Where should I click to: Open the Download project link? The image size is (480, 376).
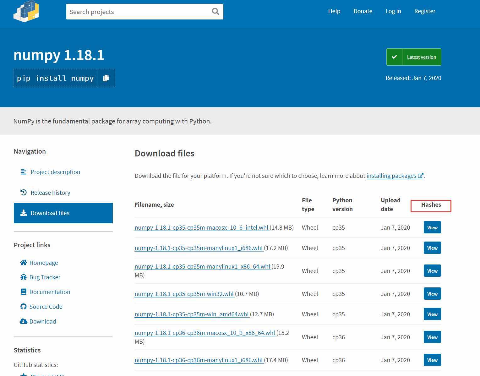(43, 321)
